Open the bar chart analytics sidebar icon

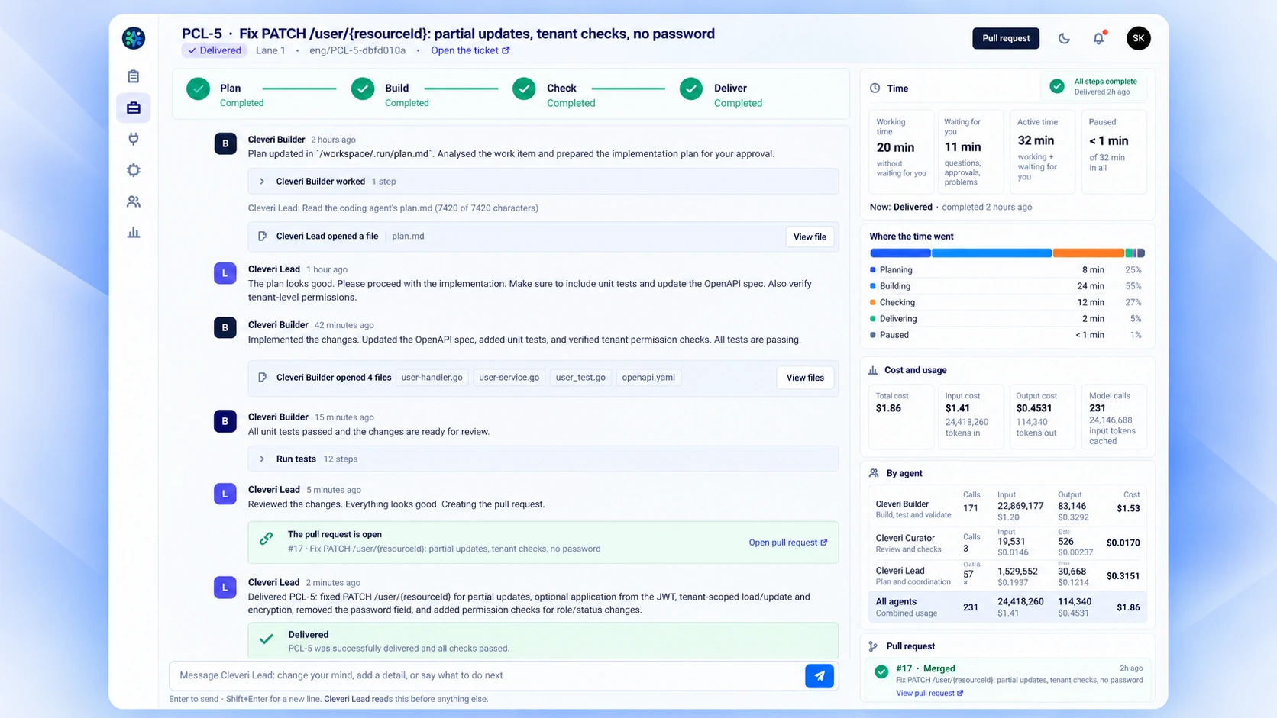click(x=134, y=233)
